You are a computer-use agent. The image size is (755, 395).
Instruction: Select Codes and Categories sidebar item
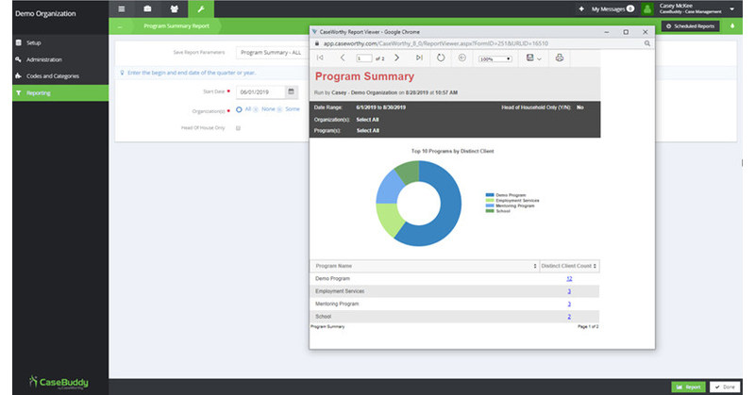point(53,76)
